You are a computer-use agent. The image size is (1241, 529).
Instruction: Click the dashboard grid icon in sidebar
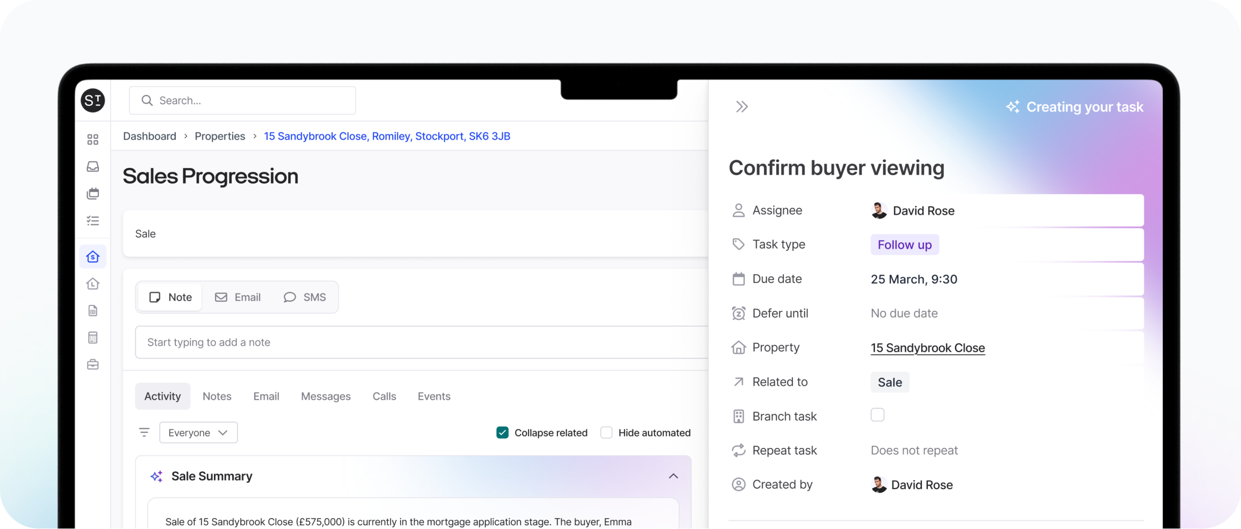click(93, 139)
